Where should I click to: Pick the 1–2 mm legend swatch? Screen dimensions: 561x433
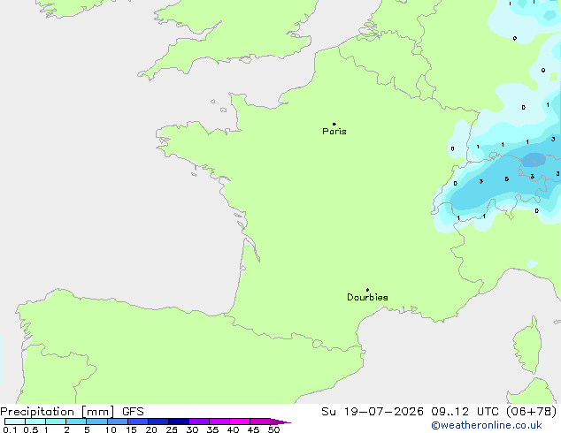tap(56, 422)
